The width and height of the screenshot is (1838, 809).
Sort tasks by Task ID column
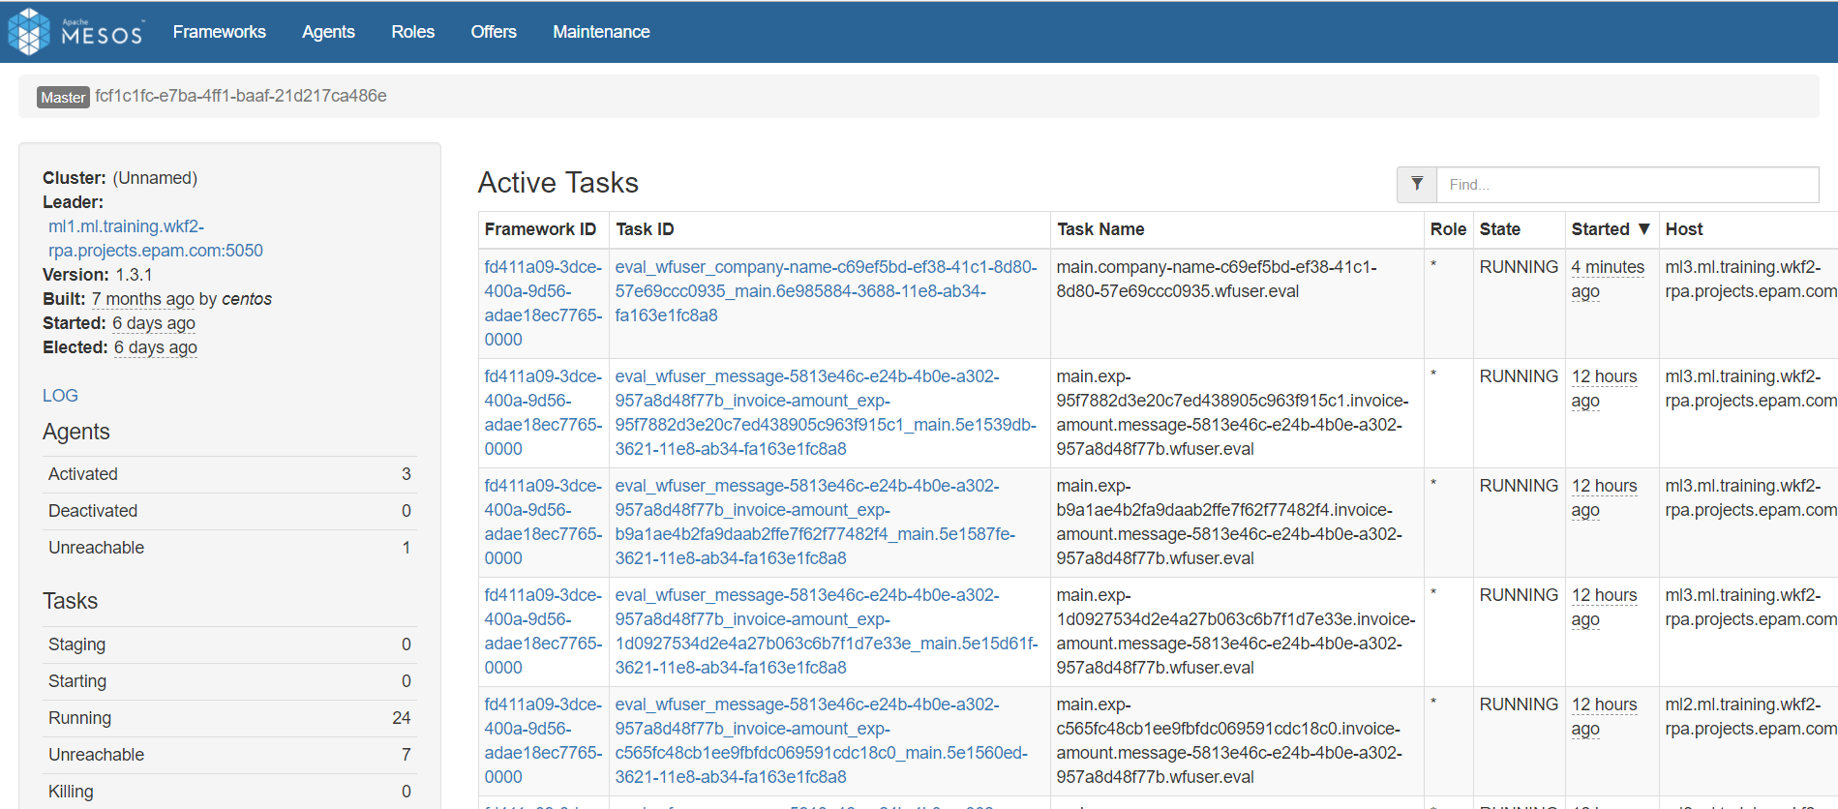pyautogui.click(x=645, y=229)
